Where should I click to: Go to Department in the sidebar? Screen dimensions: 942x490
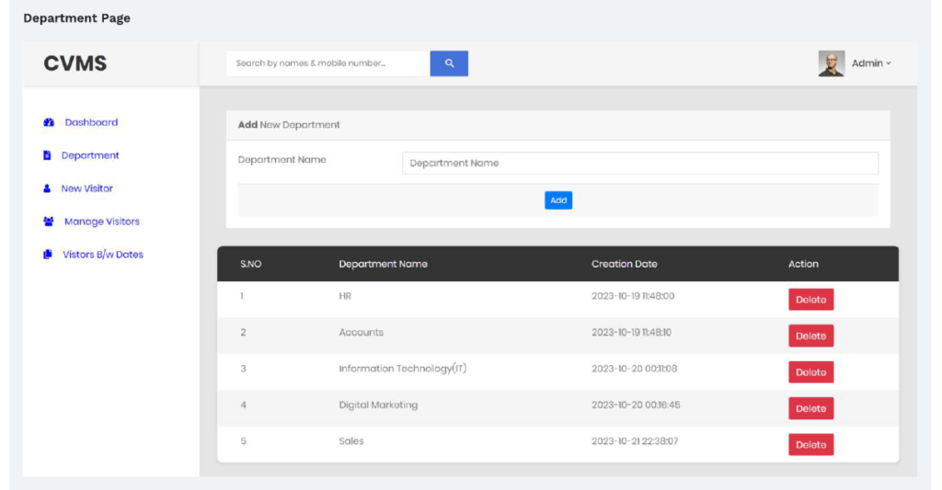click(90, 155)
